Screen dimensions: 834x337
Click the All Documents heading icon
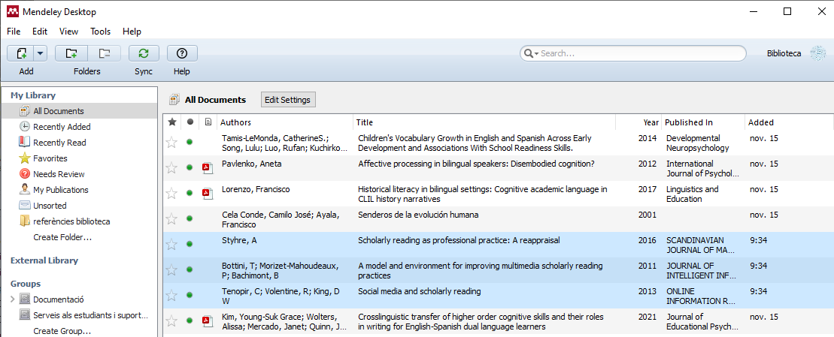[x=174, y=100]
